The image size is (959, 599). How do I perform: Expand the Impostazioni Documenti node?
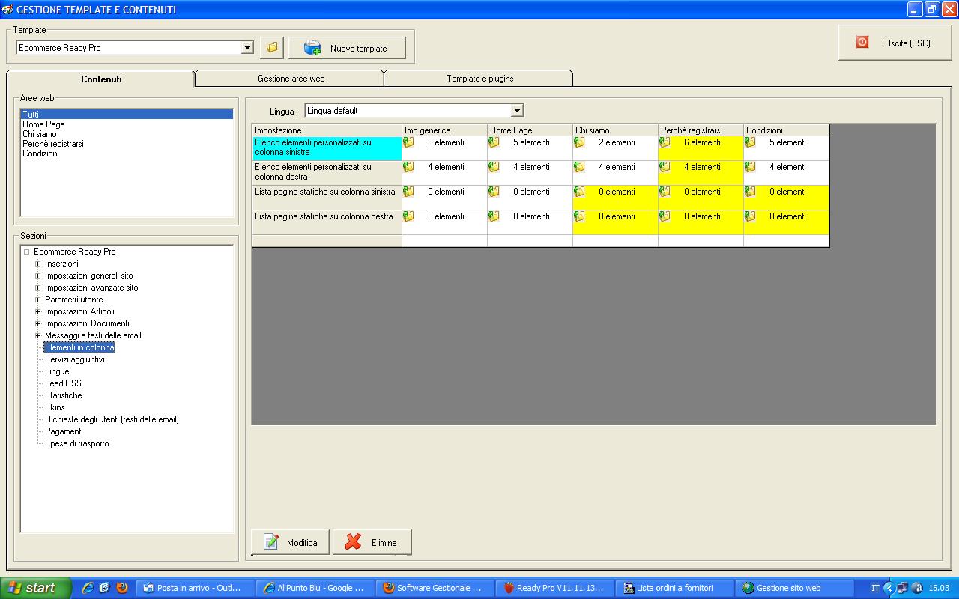point(37,323)
